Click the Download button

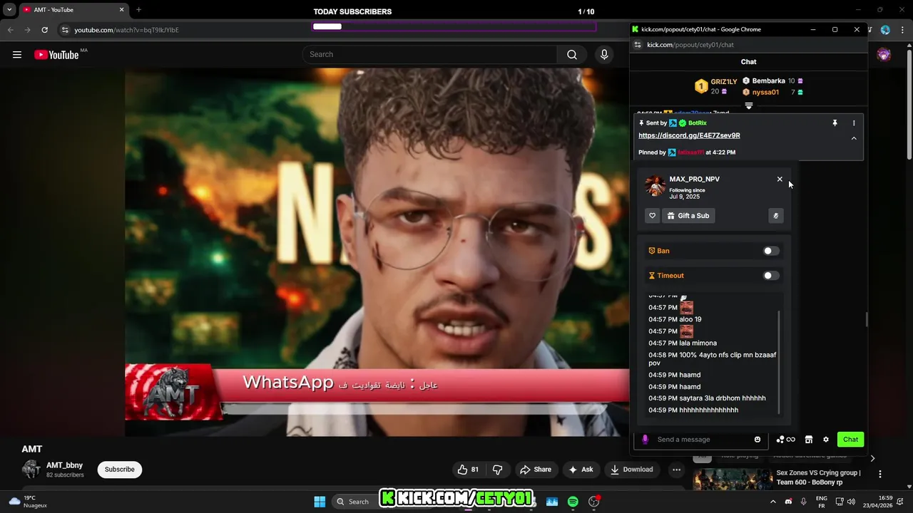pos(631,470)
